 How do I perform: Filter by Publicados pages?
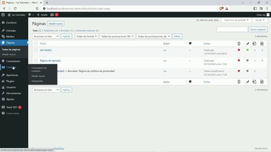coord(51,31)
